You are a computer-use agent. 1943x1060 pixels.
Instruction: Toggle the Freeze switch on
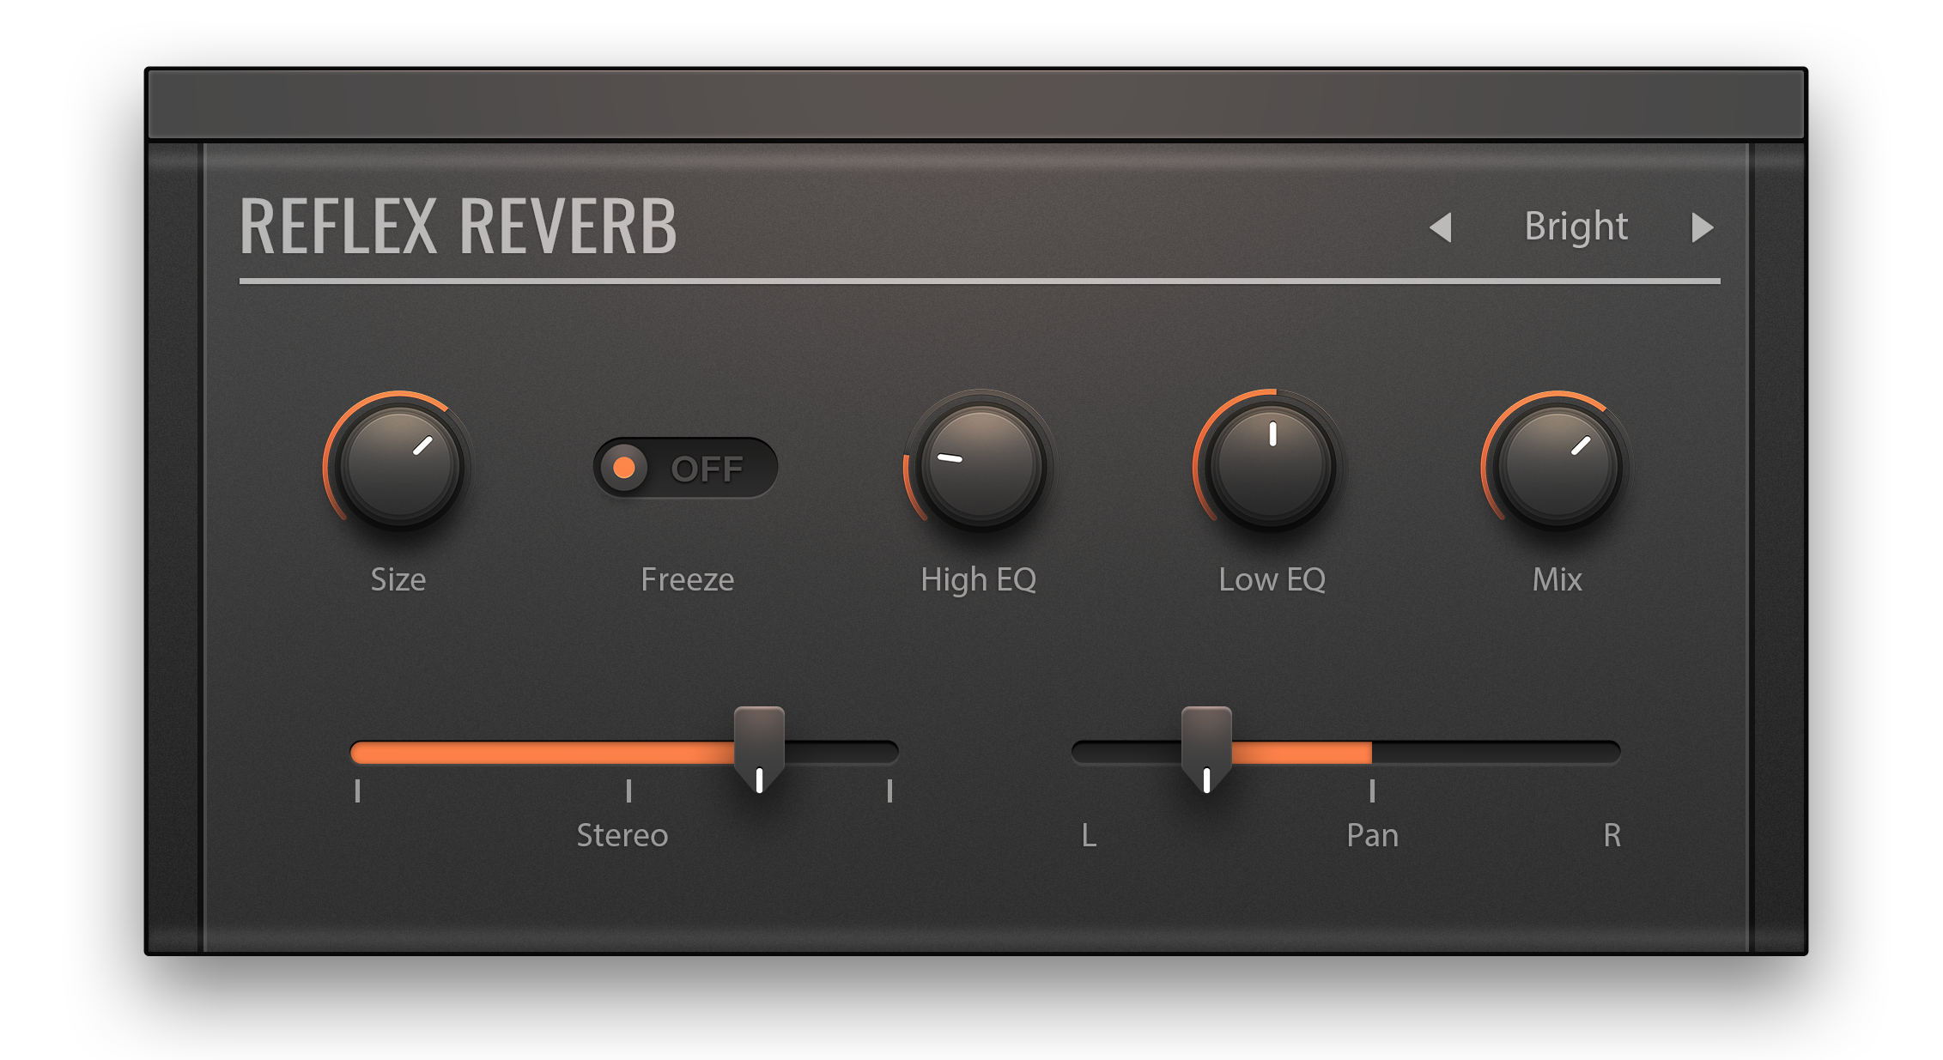click(x=685, y=468)
